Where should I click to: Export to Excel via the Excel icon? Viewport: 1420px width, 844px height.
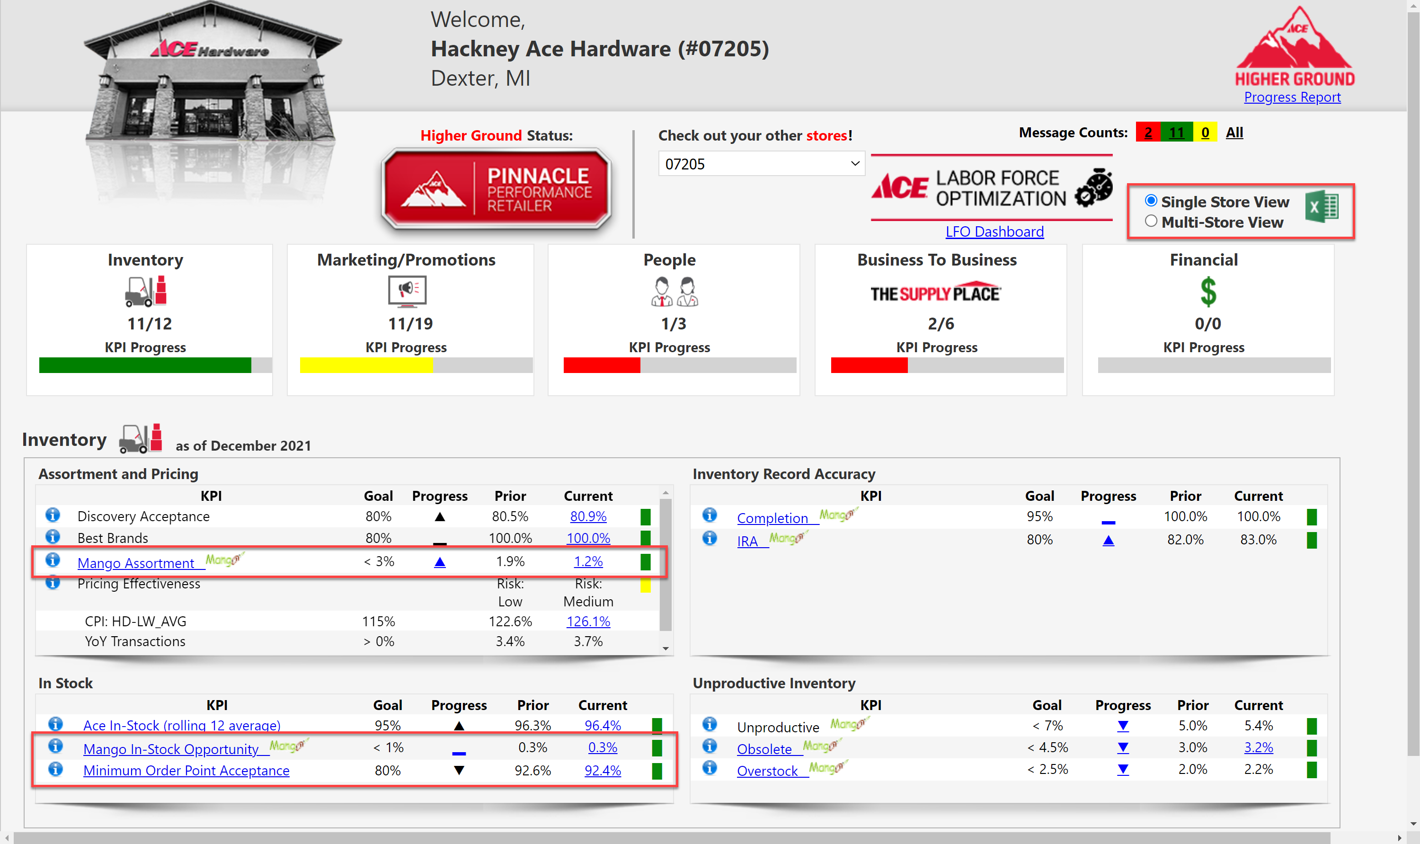click(x=1322, y=207)
